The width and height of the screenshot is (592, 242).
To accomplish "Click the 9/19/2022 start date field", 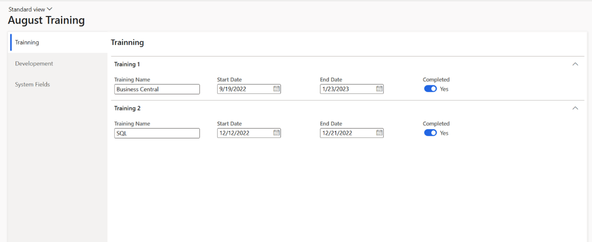I will point(244,89).
